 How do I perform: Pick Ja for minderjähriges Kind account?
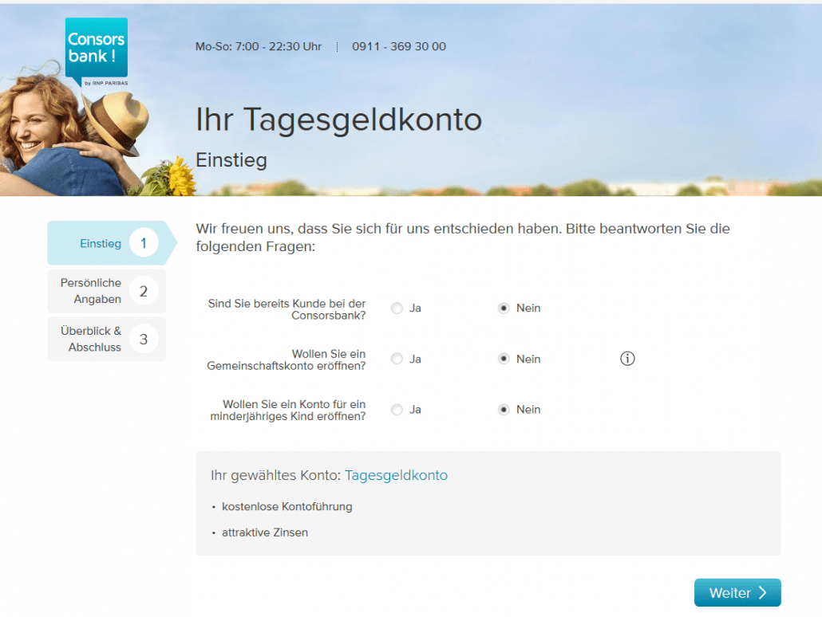397,410
